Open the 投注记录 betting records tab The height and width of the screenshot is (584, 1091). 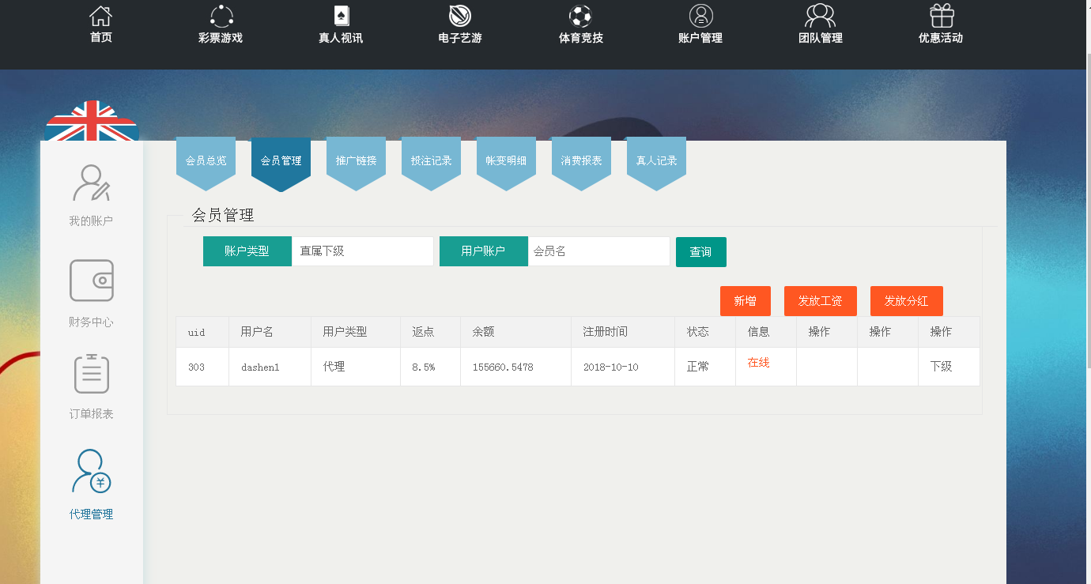pos(431,160)
